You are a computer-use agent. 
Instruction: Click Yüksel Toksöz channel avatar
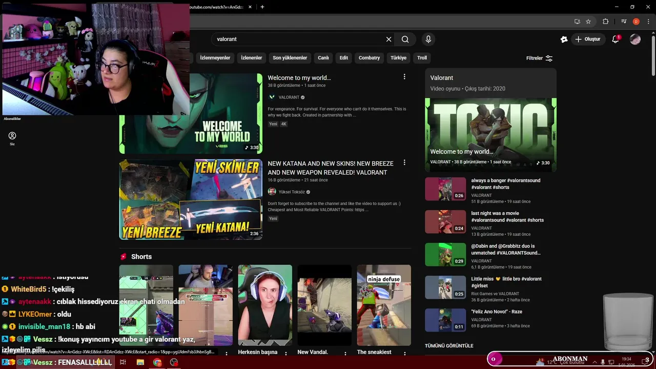tap(272, 192)
